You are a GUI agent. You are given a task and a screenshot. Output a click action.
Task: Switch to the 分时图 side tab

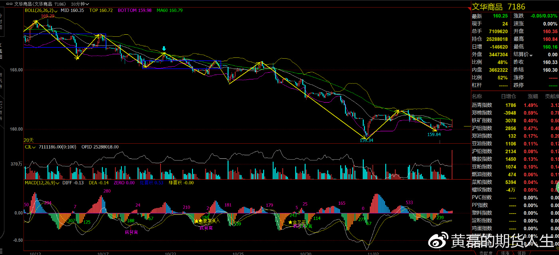(1, 22)
